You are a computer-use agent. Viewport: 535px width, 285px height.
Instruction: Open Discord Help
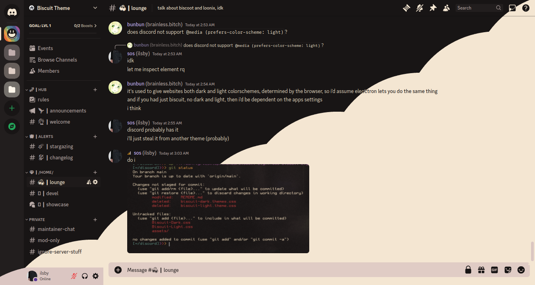pyautogui.click(x=526, y=8)
